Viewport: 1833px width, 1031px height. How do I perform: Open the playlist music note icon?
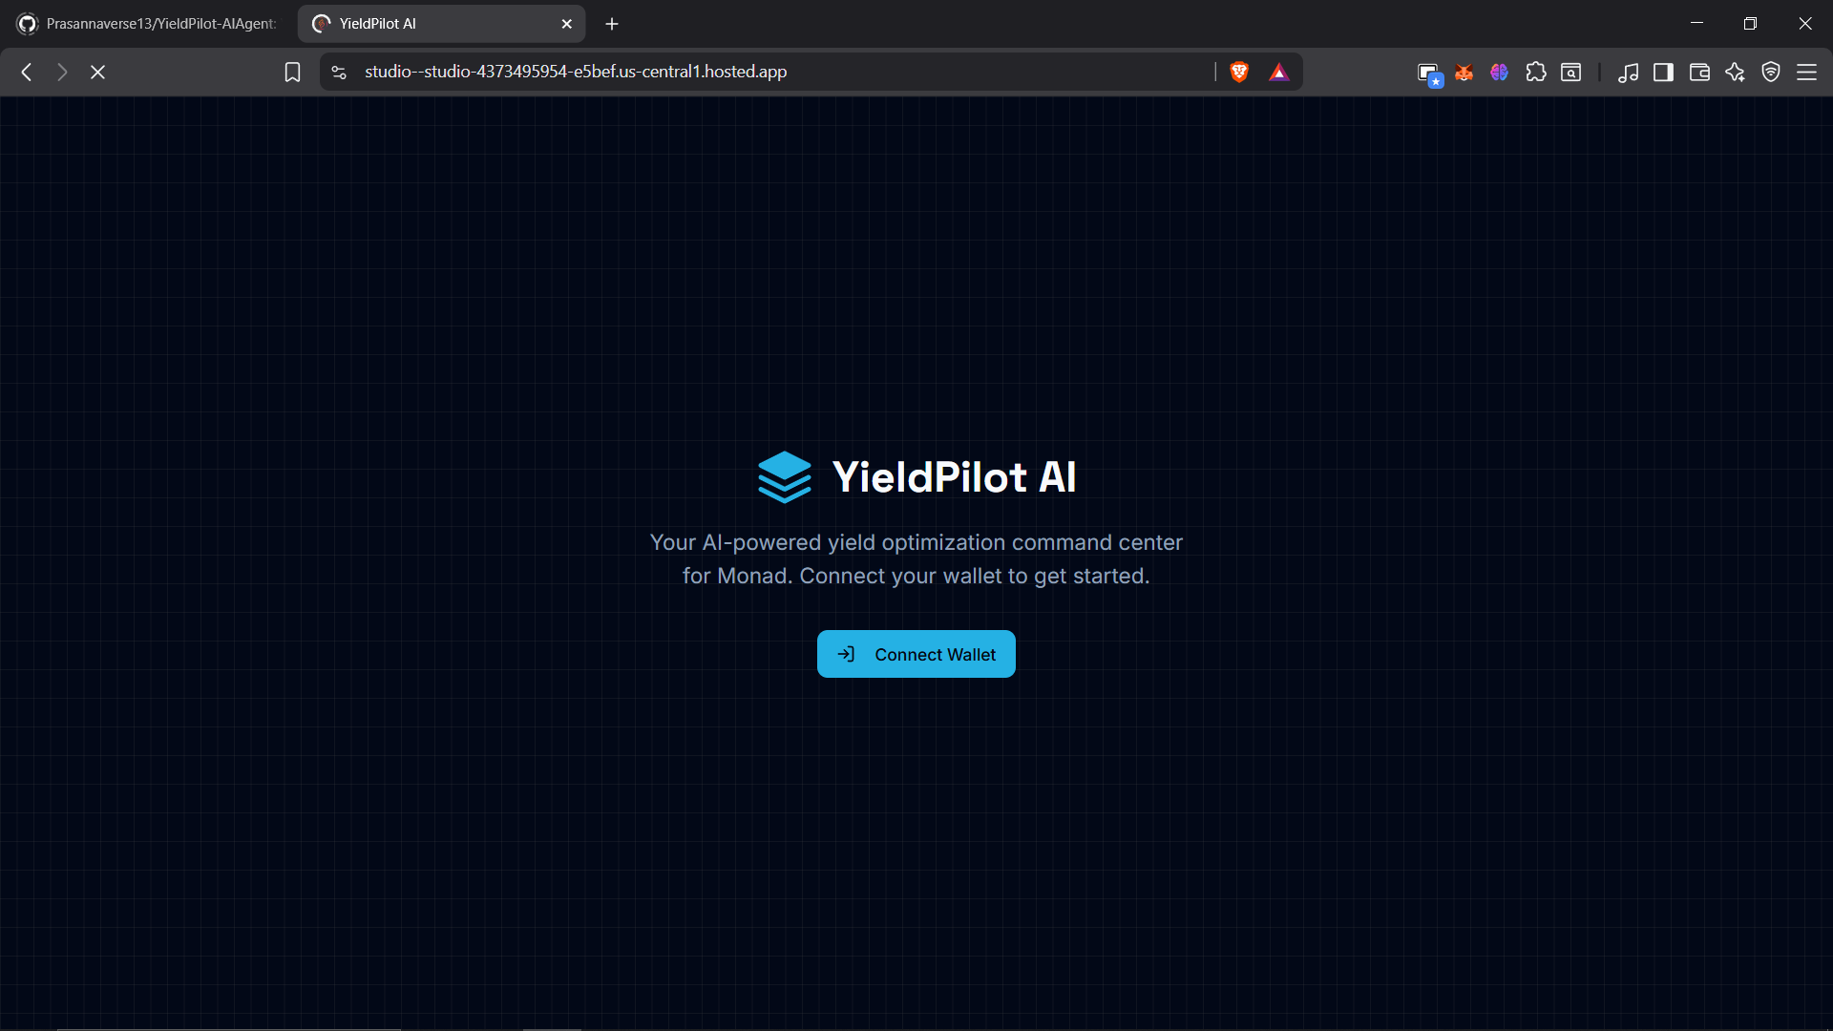pos(1628,72)
